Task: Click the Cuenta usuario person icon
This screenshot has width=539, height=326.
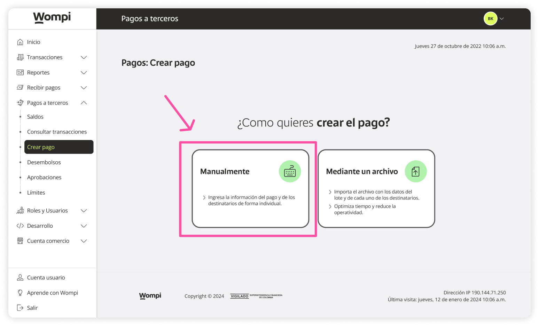Action: [20, 278]
